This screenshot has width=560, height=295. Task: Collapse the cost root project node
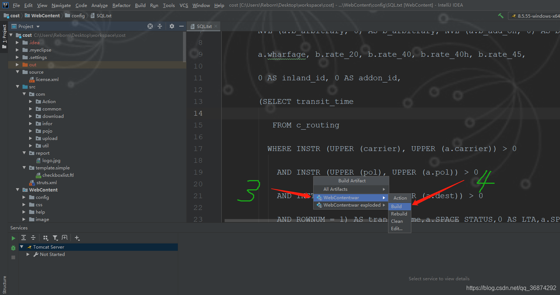(x=11, y=35)
